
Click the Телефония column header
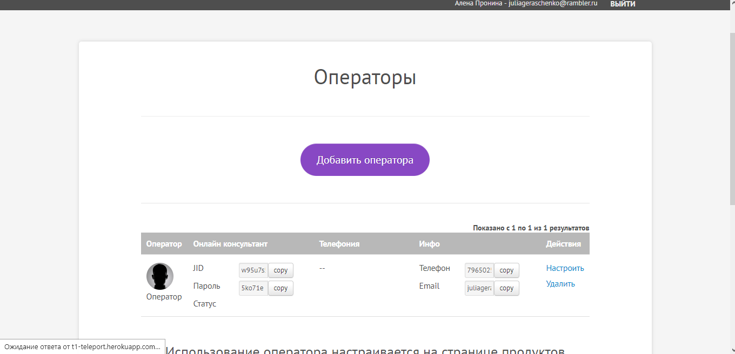(339, 243)
